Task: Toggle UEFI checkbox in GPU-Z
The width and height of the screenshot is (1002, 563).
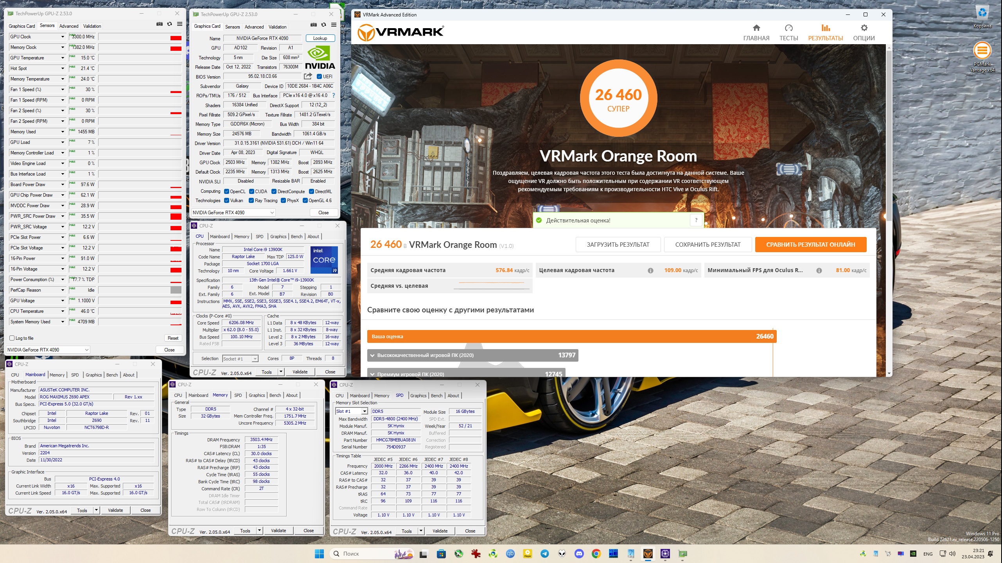Action: tap(319, 77)
